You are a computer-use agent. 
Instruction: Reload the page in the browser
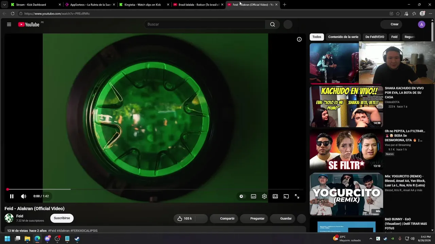[x=13, y=14]
